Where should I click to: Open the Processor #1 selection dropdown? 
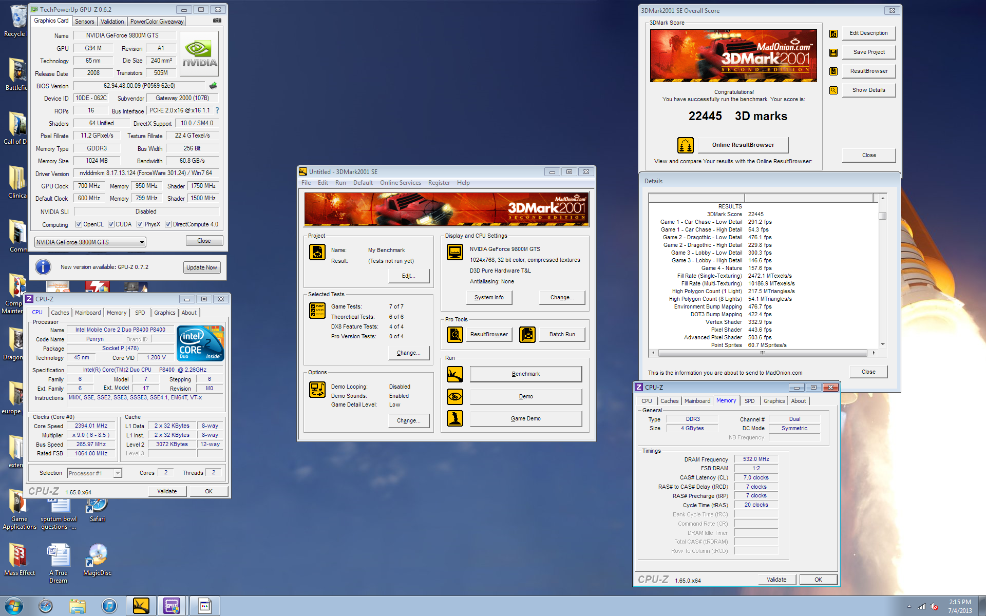(94, 473)
